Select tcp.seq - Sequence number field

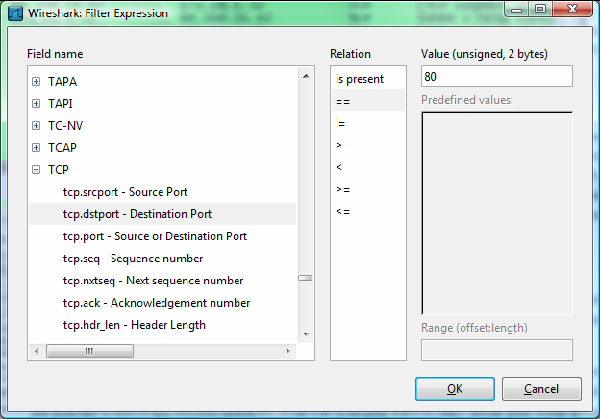pyautogui.click(x=133, y=259)
